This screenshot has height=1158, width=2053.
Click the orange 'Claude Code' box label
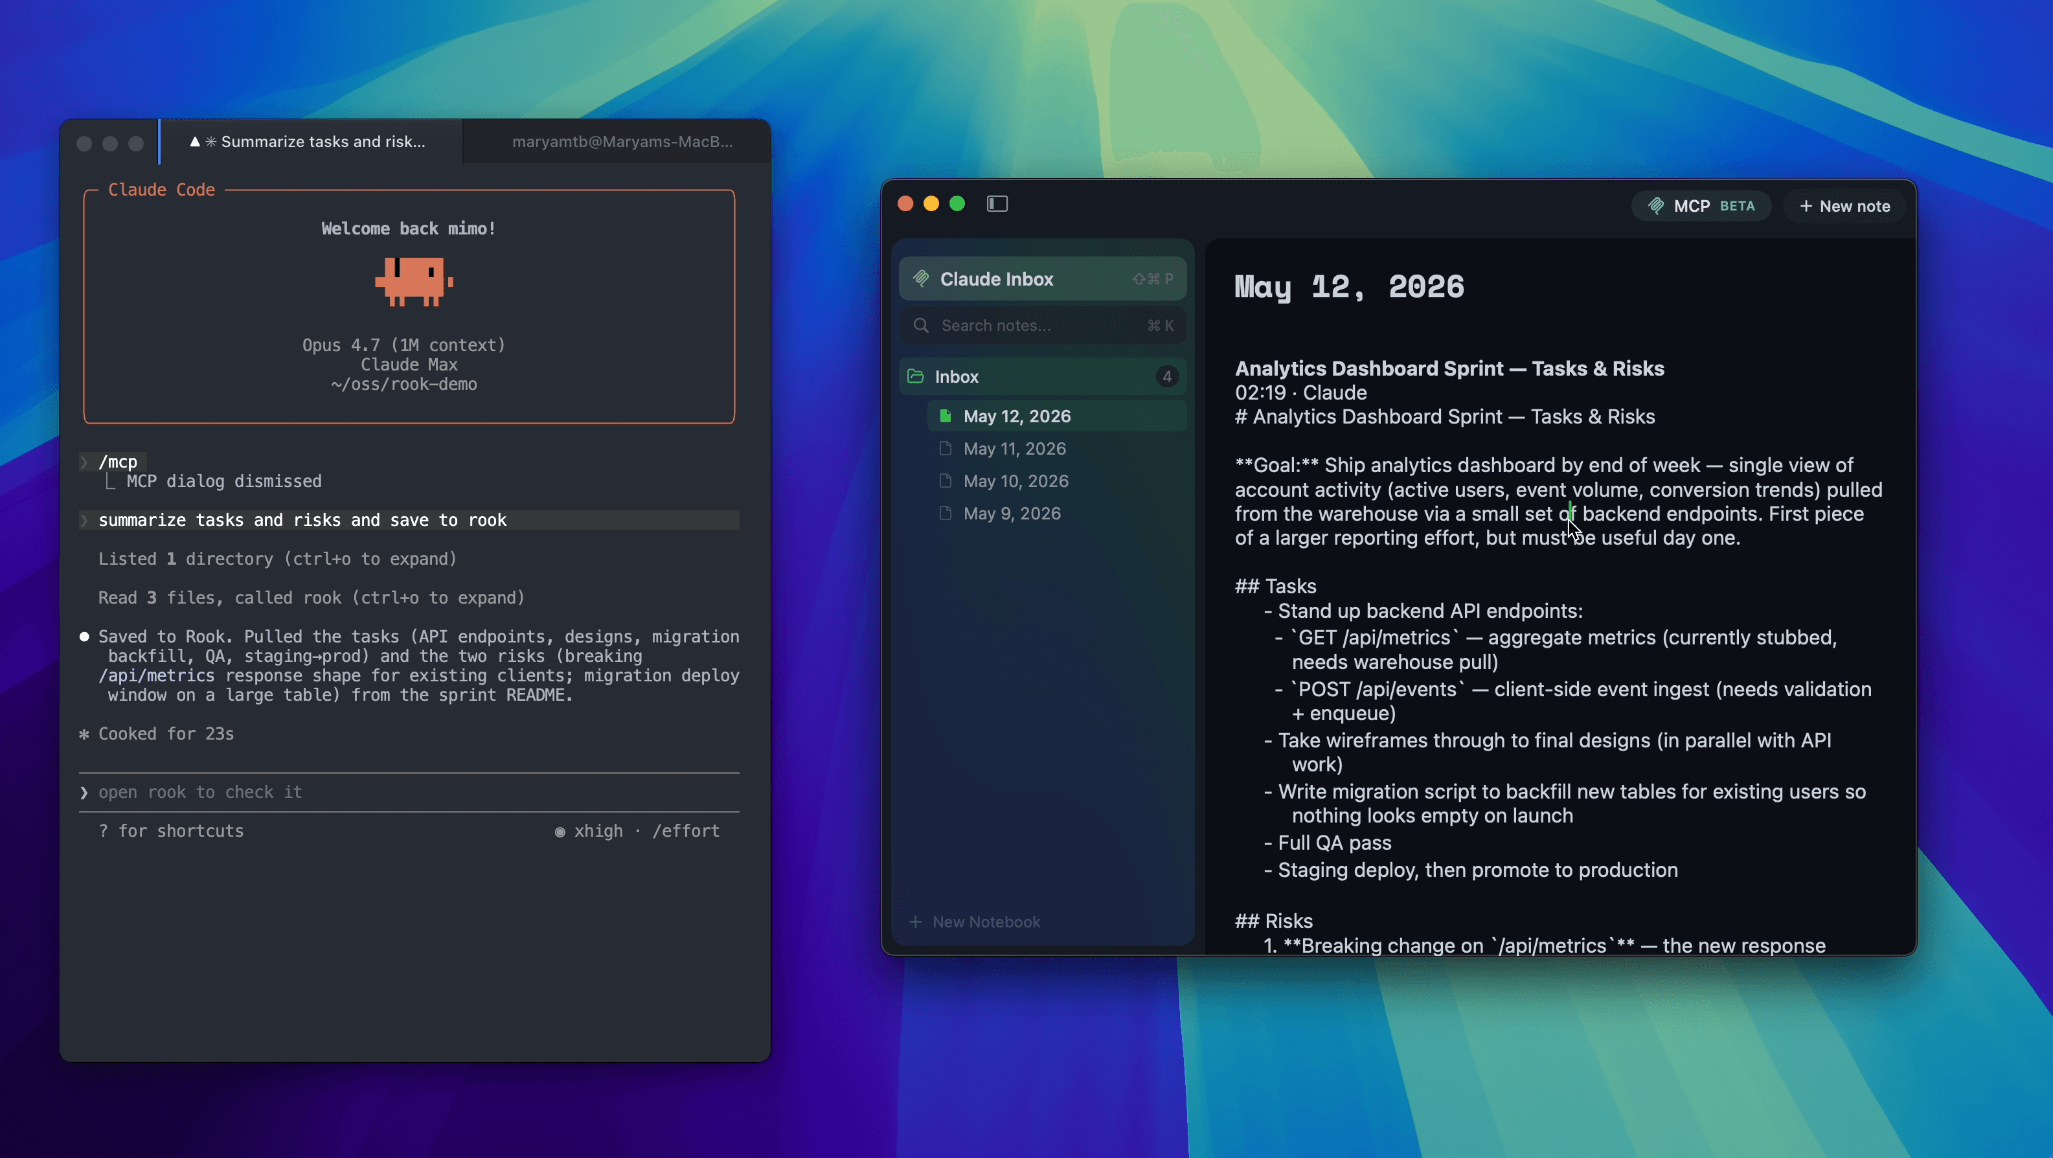click(162, 190)
